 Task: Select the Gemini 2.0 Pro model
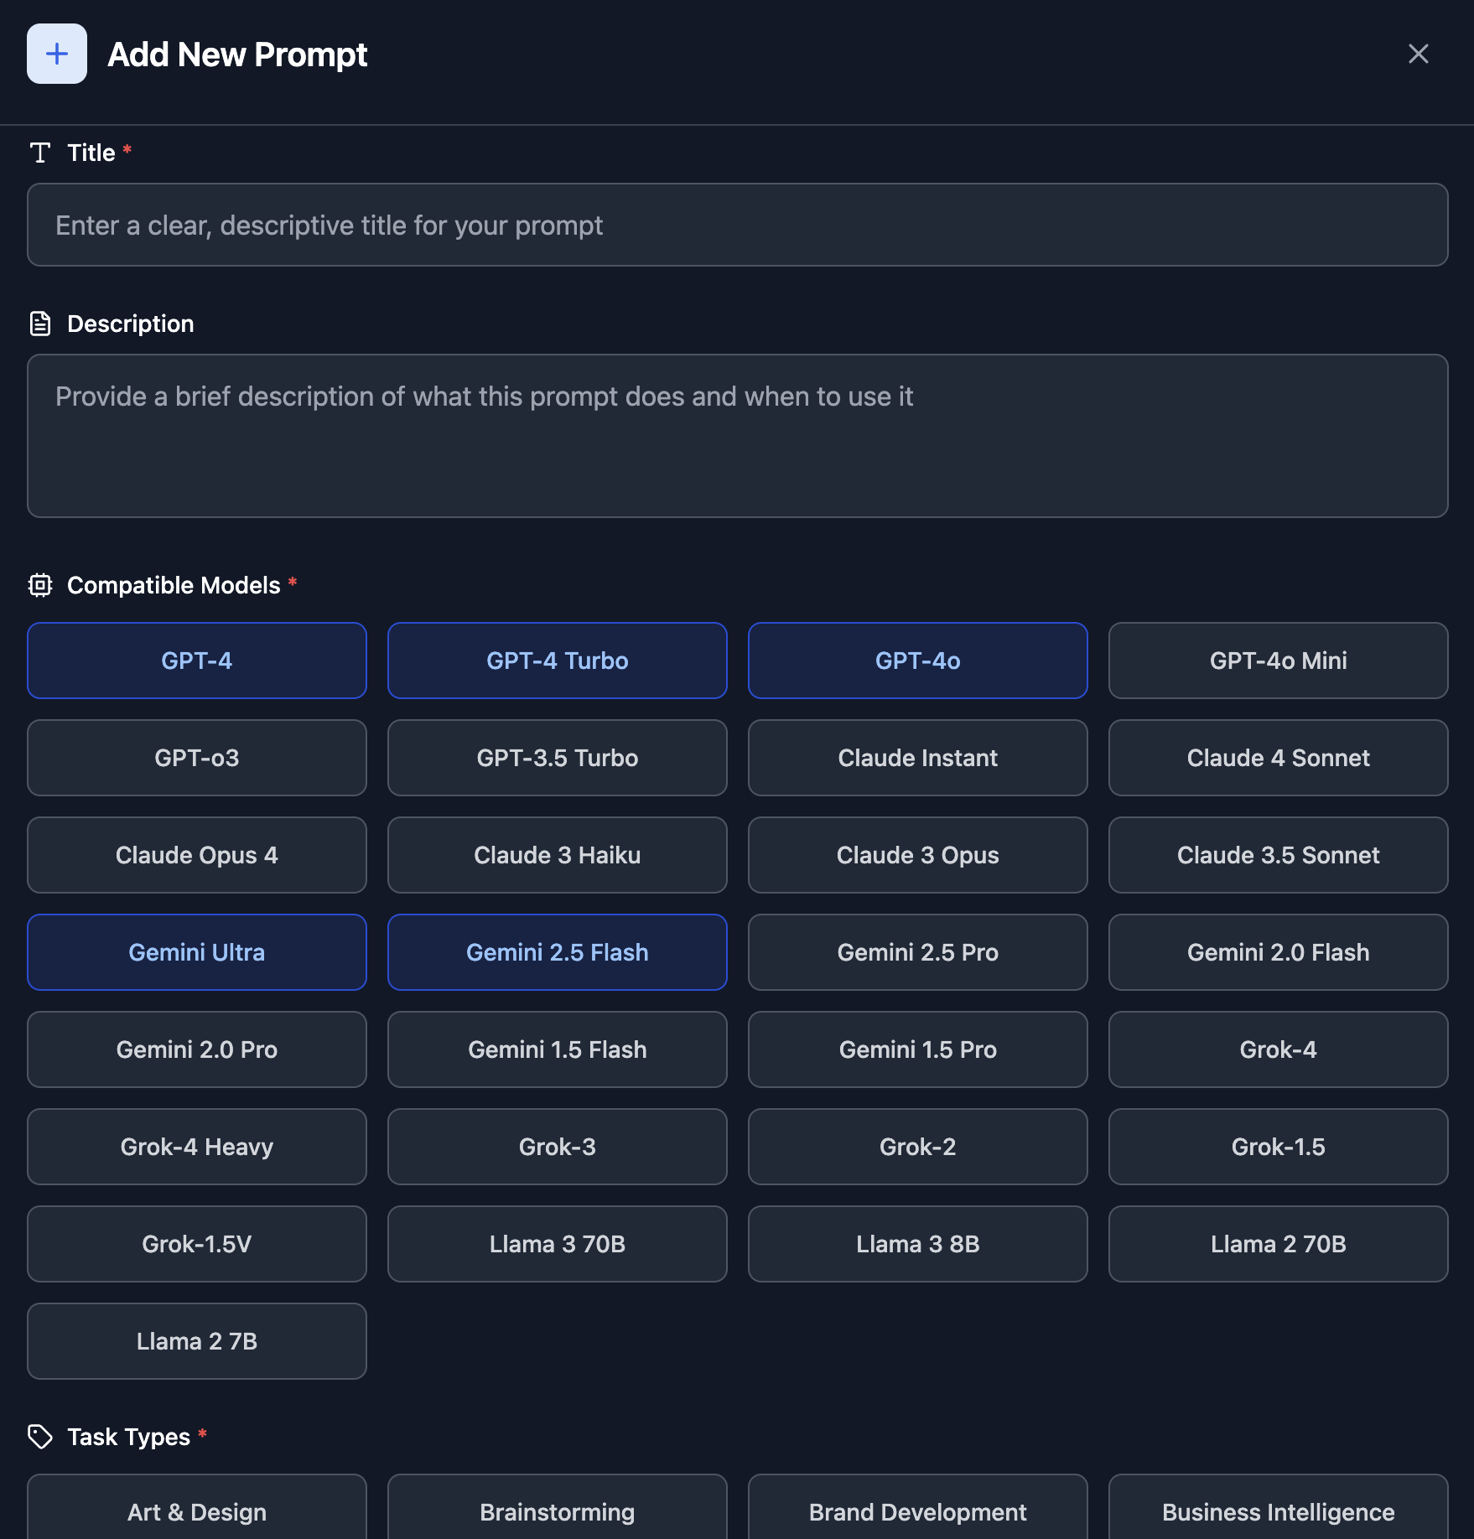[197, 1049]
